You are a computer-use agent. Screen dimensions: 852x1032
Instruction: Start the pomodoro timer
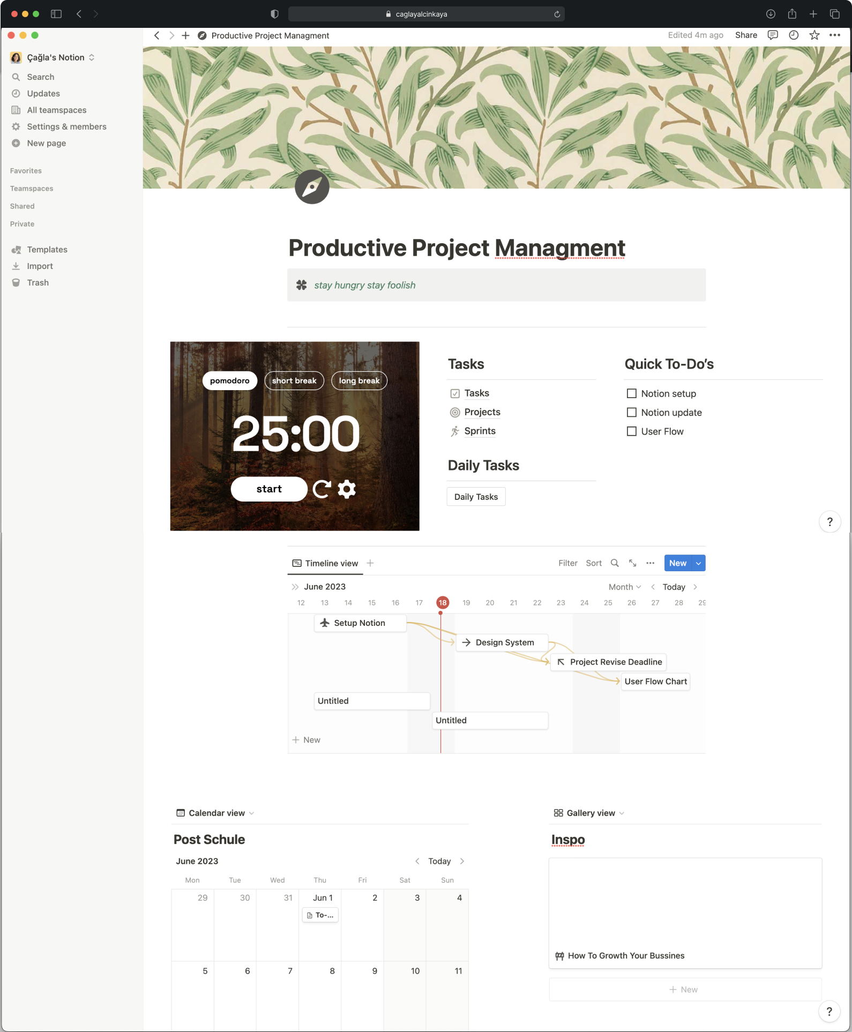(x=269, y=489)
